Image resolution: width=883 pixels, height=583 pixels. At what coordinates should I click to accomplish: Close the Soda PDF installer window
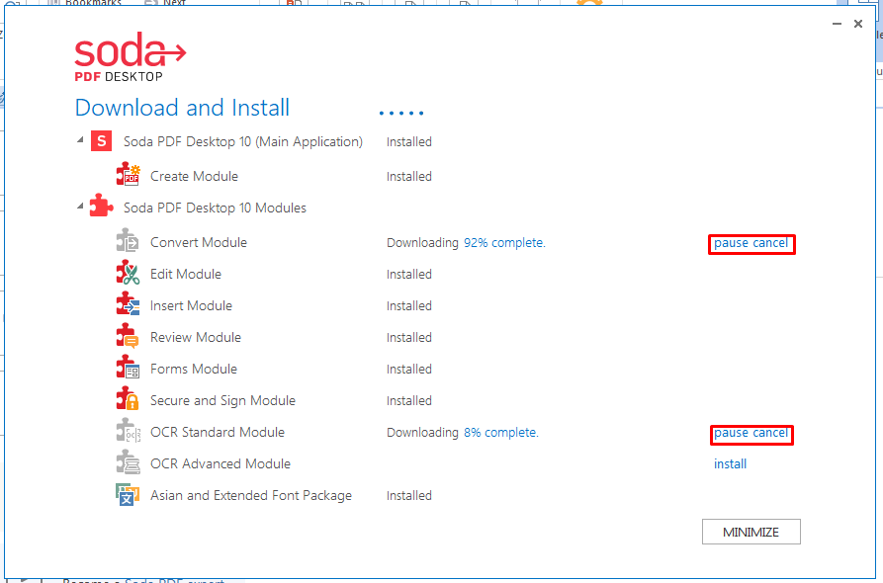tap(858, 24)
